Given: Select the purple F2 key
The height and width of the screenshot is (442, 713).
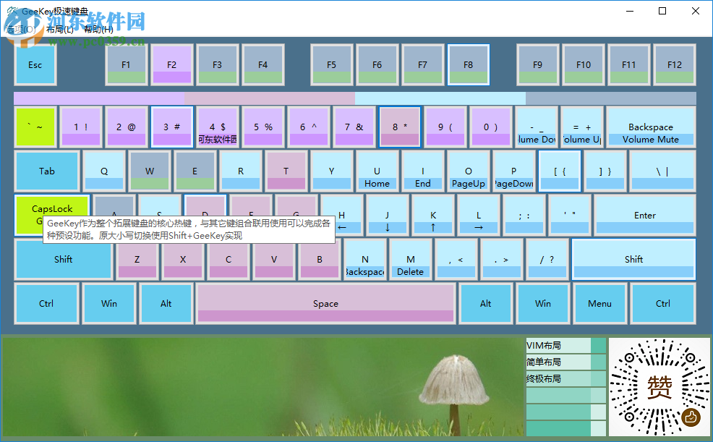Looking at the screenshot, I should (x=171, y=64).
